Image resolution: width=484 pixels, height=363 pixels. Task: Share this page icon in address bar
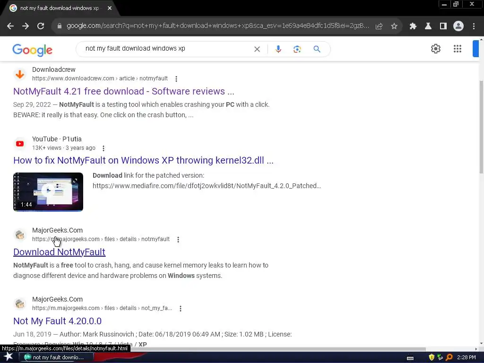click(379, 26)
